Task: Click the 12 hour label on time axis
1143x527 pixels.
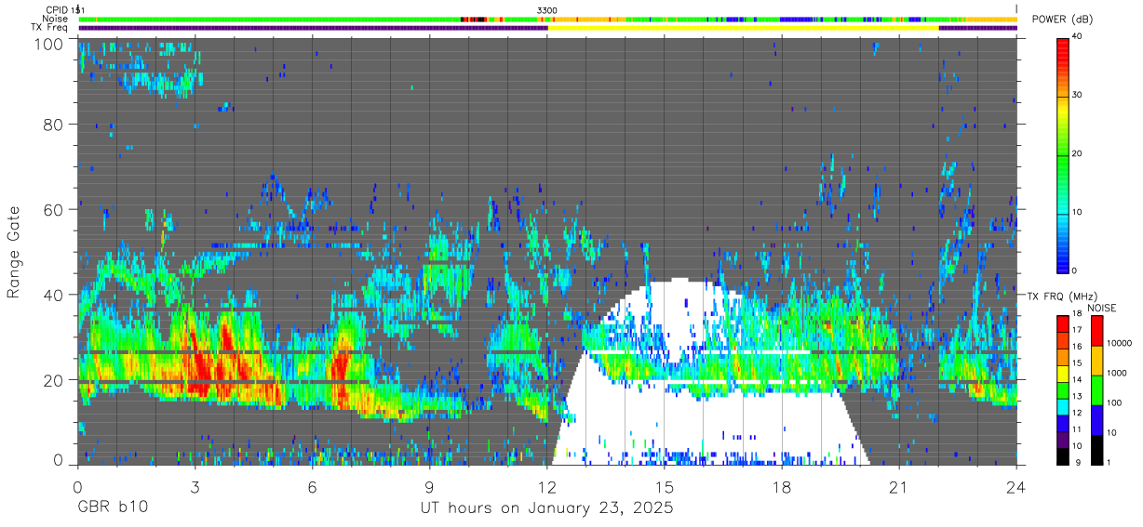Action: pyautogui.click(x=547, y=486)
